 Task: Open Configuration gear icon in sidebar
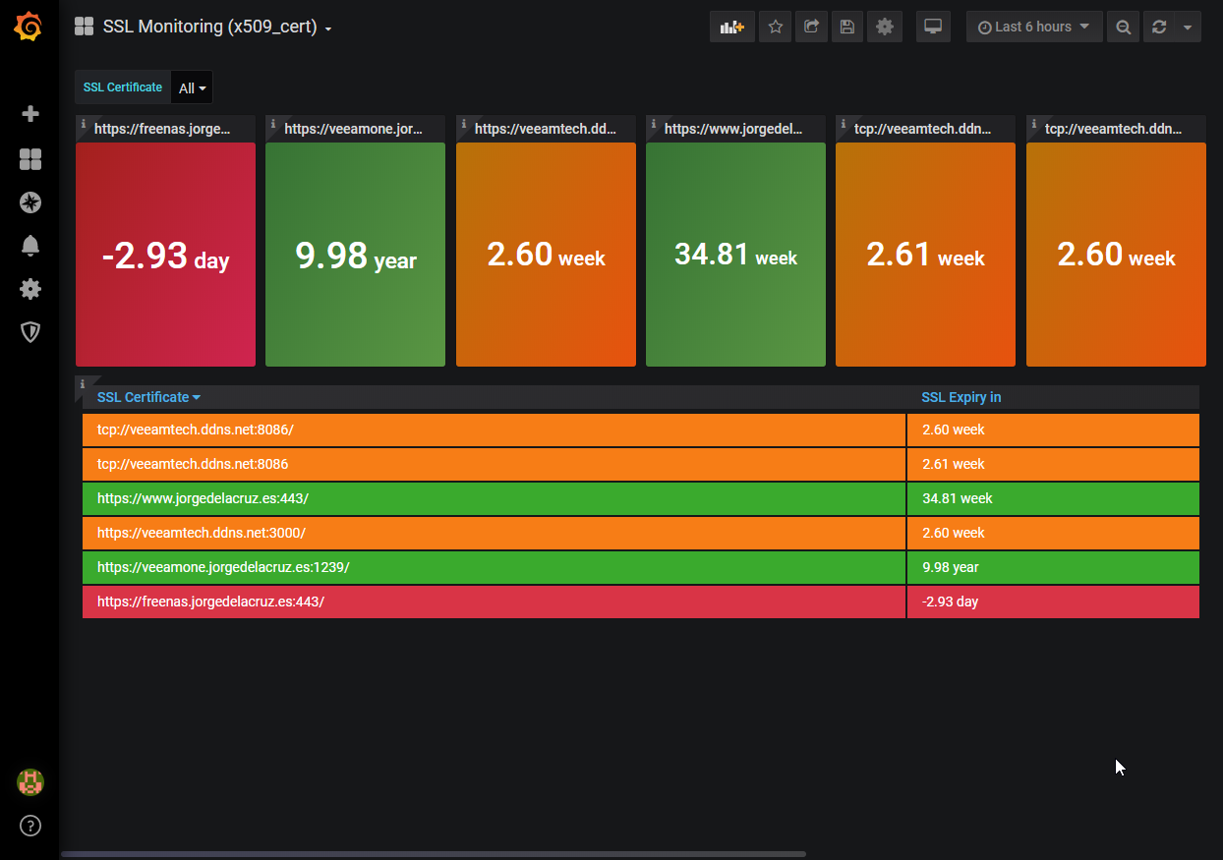30,289
